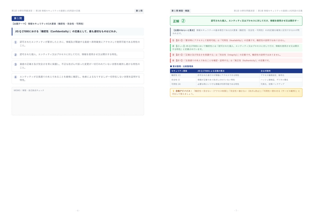Choose the answer text about なりすまし

pos(80,78)
